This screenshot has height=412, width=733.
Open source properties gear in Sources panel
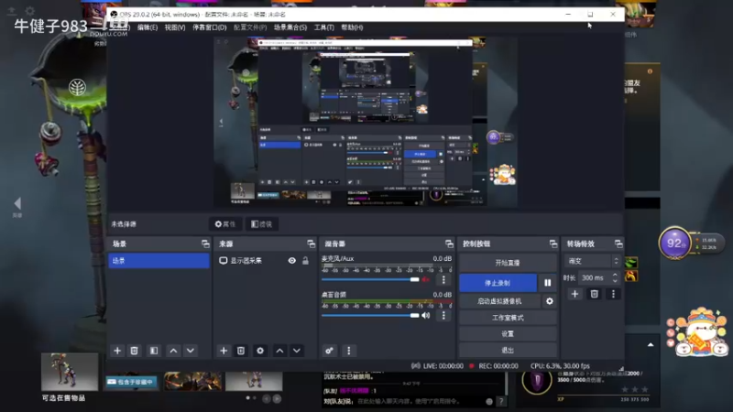pos(260,351)
